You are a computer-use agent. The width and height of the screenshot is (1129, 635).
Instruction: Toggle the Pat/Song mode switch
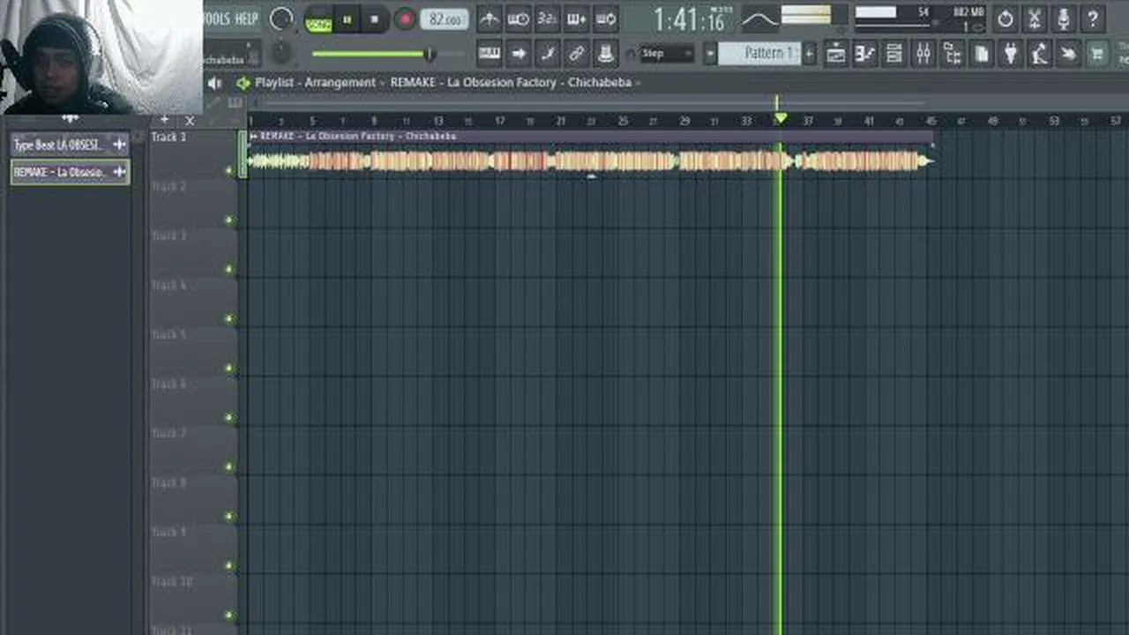tap(318, 19)
